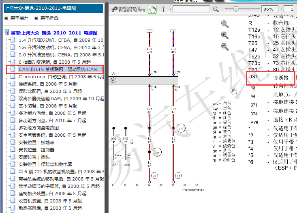
Task: Click the U31 diagnostic connector block in diagram
Action: point(143,80)
